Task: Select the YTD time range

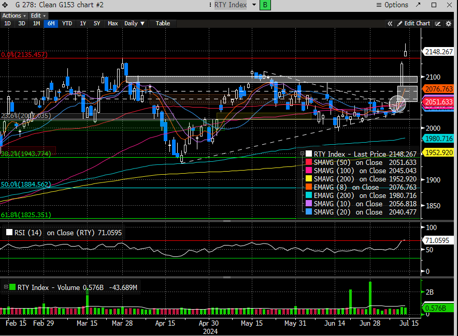Action: [x=67, y=23]
